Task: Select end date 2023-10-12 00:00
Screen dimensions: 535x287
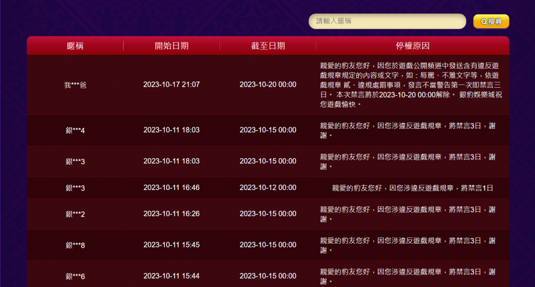Action: click(268, 187)
